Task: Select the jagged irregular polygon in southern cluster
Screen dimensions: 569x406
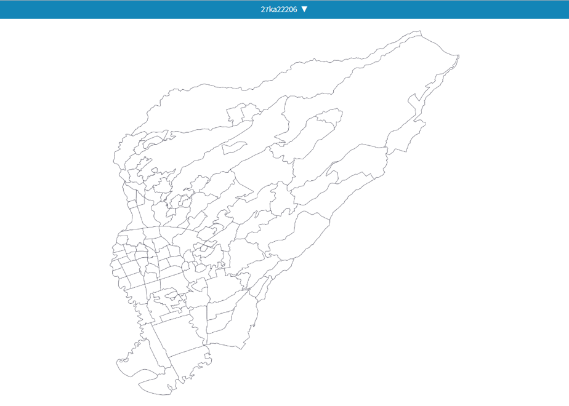Action: click(x=171, y=300)
